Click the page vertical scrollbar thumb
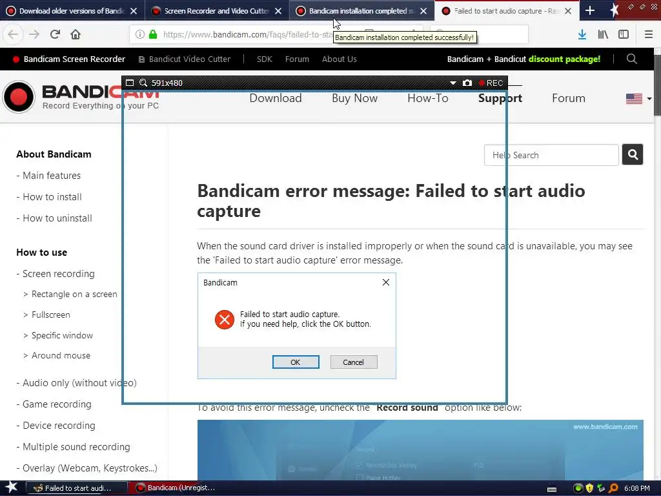661x496 pixels. click(657, 85)
